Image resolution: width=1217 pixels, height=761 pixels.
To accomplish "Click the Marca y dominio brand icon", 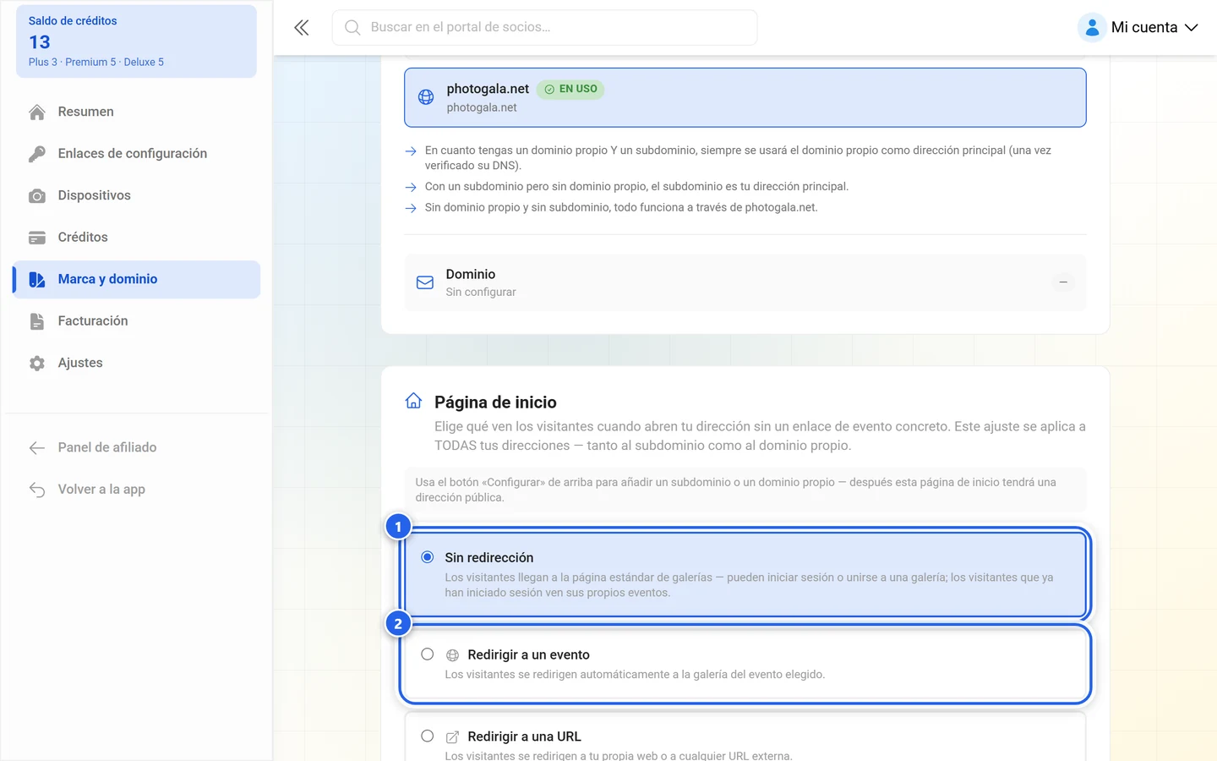I will tap(37, 280).
